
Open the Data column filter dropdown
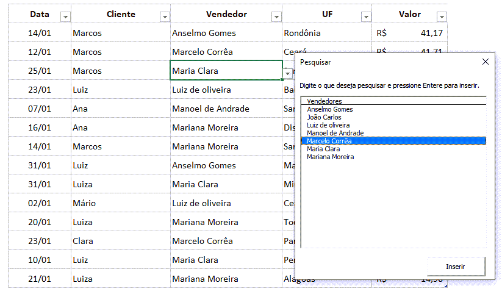[x=65, y=17]
